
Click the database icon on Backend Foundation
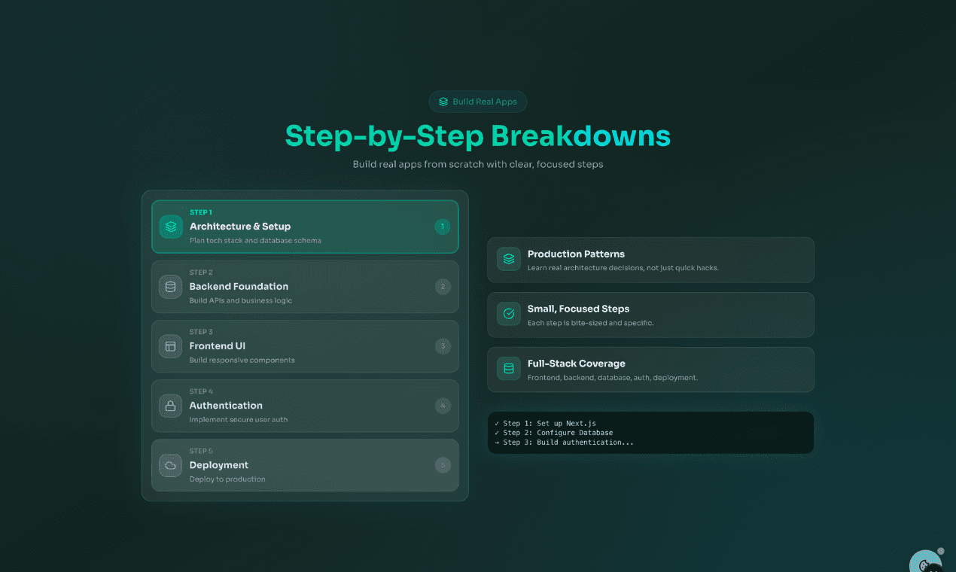click(x=170, y=287)
